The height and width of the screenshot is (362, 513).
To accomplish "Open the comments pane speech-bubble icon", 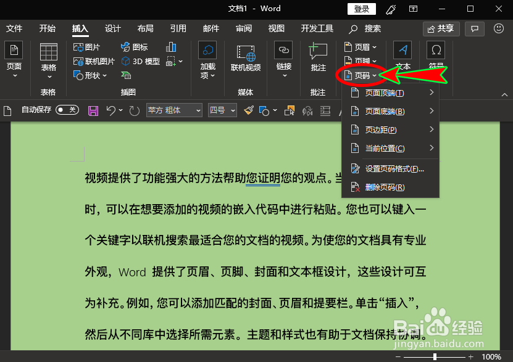I will tap(475, 29).
